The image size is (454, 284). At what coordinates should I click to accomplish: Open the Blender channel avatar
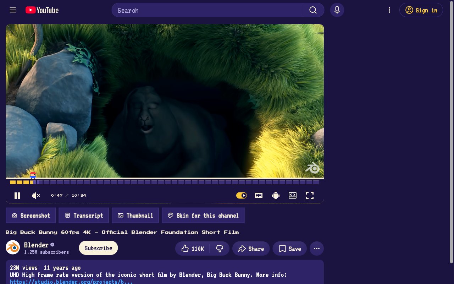pyautogui.click(x=13, y=247)
